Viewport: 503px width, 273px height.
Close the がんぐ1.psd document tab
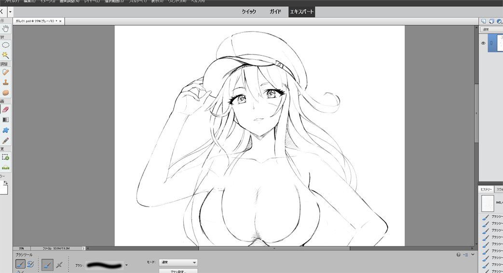[x=60, y=21]
